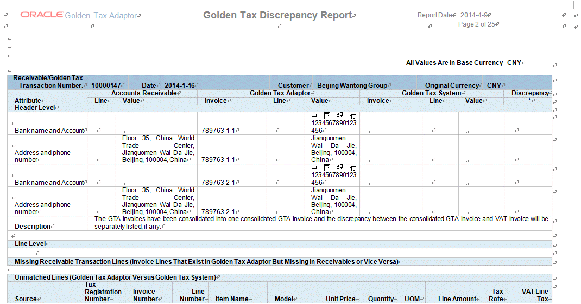Click the 'Golden Tax Adaptor' header text

[101, 16]
